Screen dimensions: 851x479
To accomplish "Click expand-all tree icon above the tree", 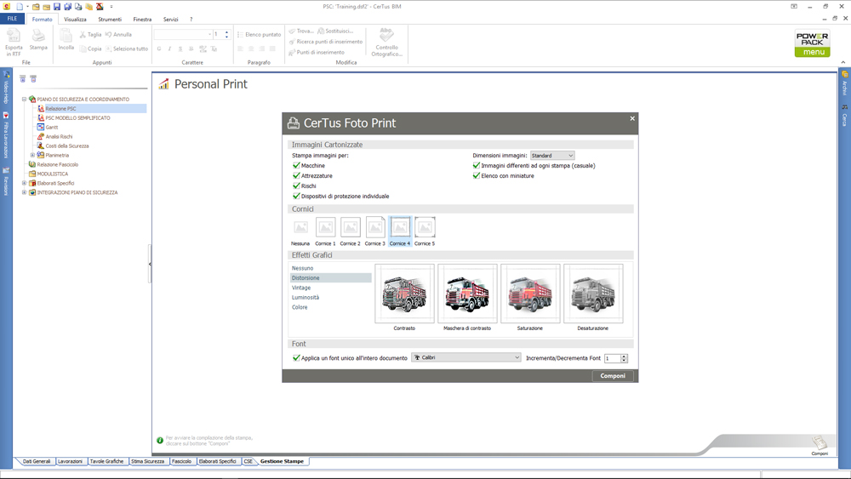I will (23, 79).
